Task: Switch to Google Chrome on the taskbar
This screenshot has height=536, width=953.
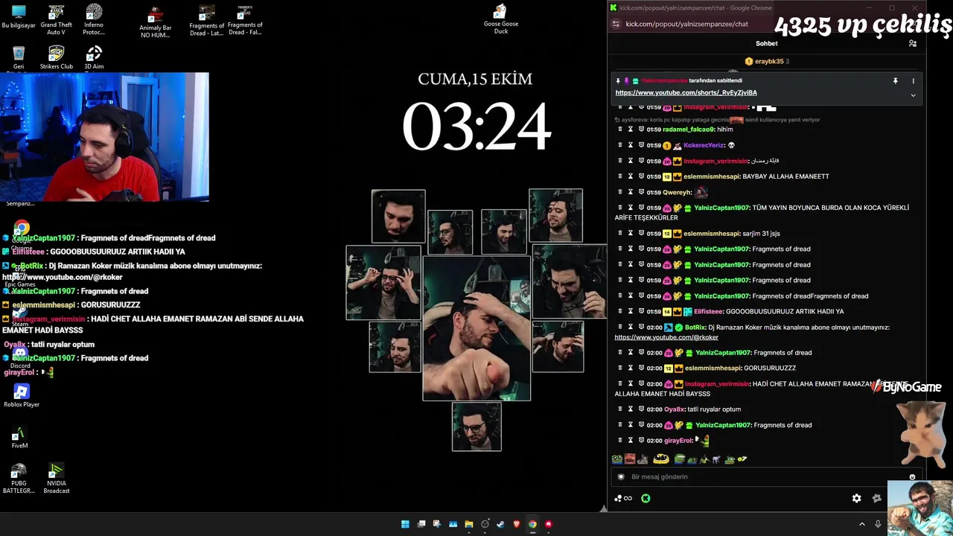Action: click(532, 524)
